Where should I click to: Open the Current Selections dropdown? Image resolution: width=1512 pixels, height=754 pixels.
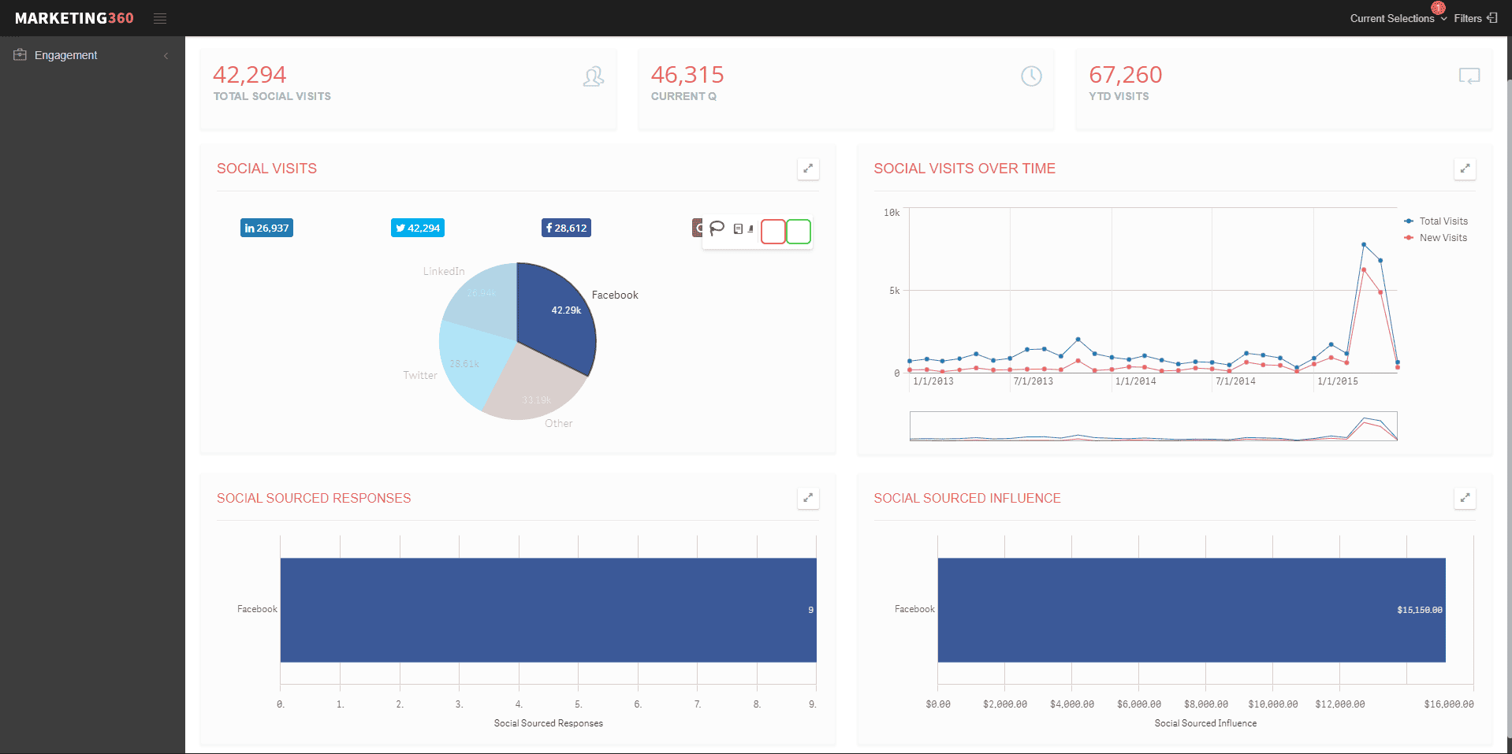(1396, 17)
